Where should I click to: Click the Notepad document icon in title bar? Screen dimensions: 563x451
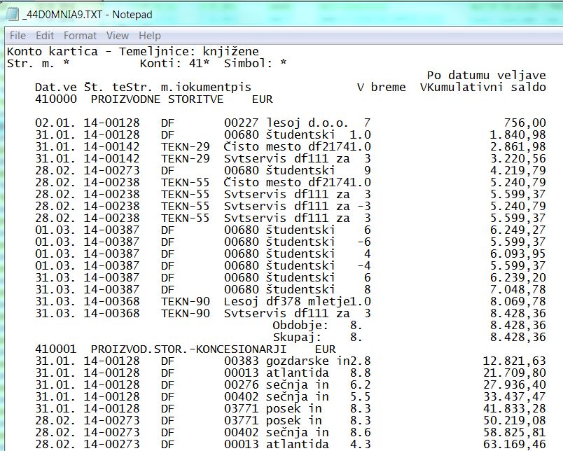coord(12,15)
